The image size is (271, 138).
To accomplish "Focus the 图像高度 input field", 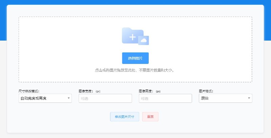I will [165, 98].
